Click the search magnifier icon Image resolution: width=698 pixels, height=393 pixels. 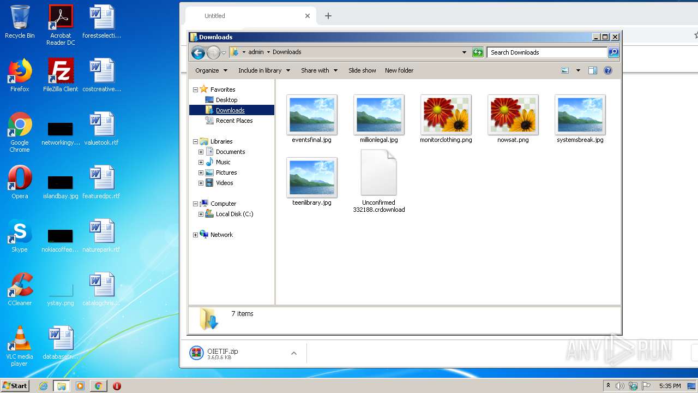[x=613, y=52]
